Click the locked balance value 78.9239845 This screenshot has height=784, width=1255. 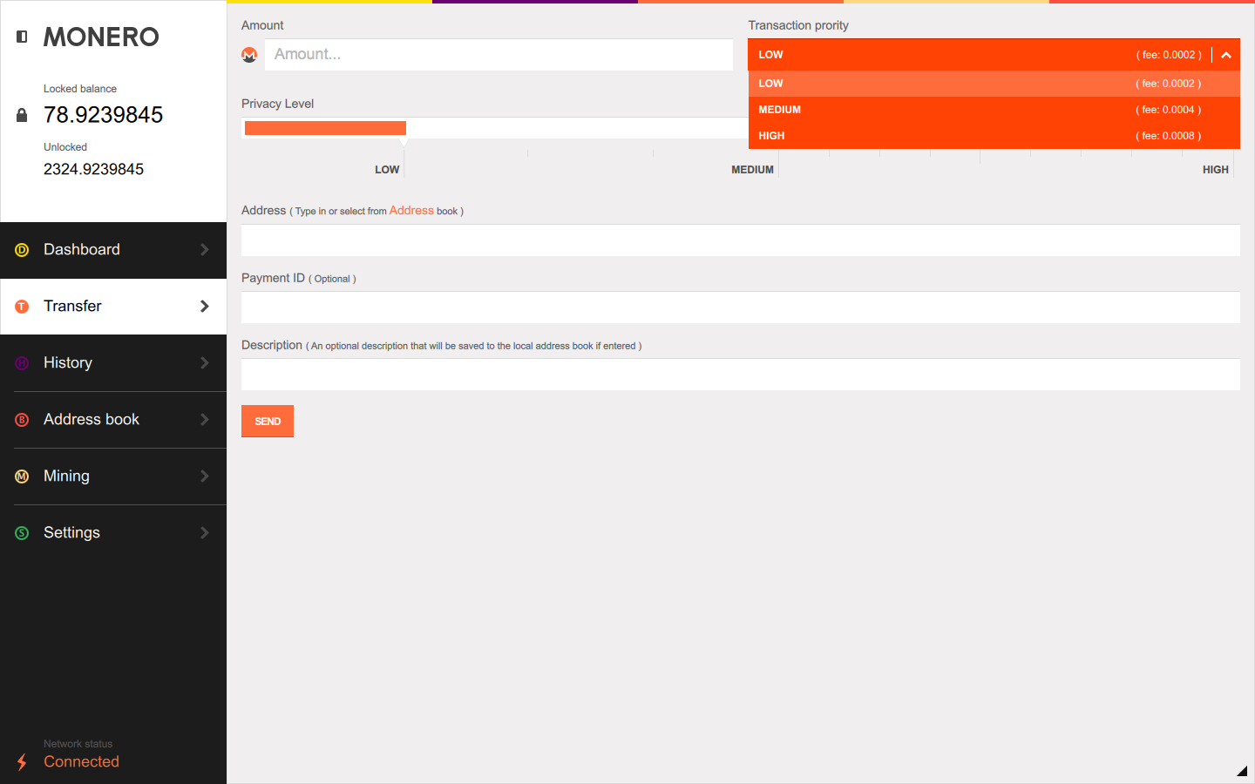(x=103, y=115)
